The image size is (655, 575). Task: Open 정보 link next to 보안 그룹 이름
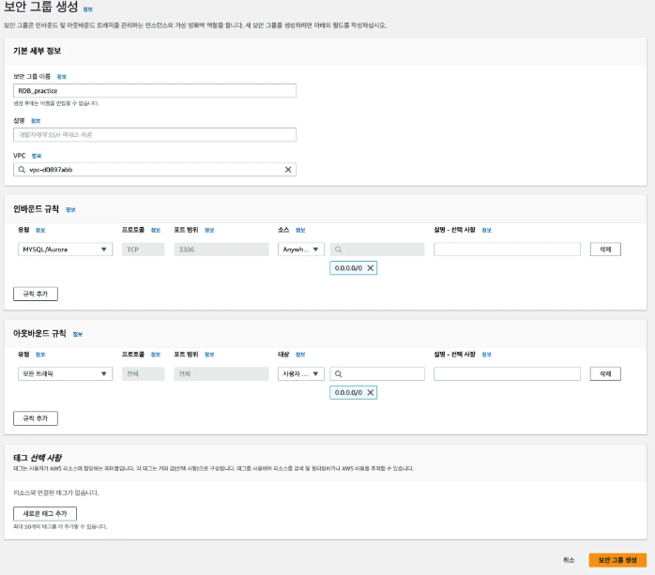click(x=61, y=77)
